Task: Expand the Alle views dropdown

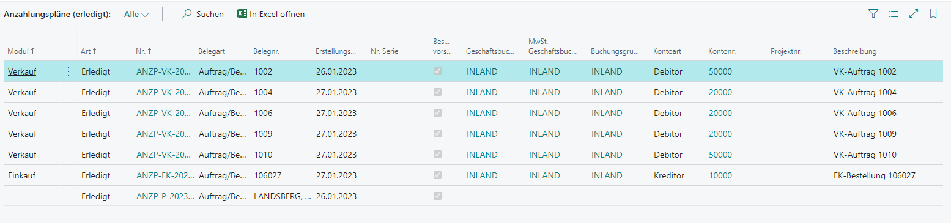Action: (x=136, y=14)
